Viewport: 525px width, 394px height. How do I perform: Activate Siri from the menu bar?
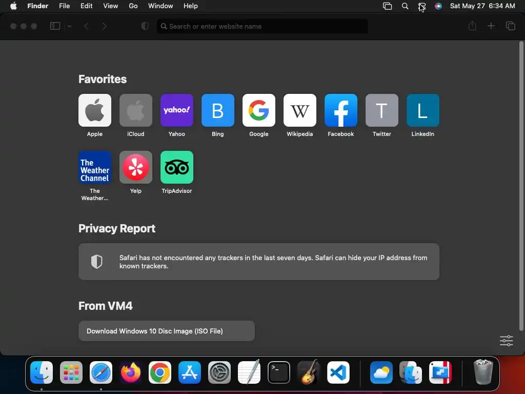pos(438,6)
